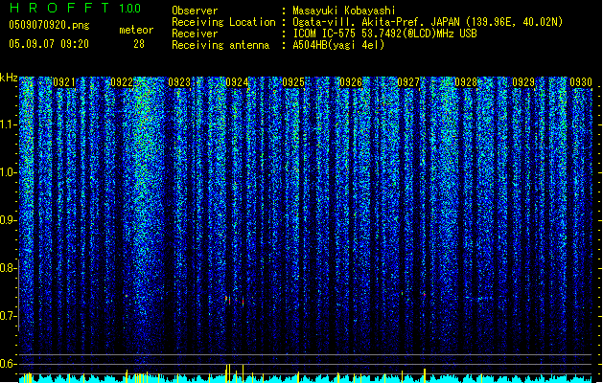Click the 1.0 kHz axis label
This screenshot has width=603, height=383.
tap(9, 172)
